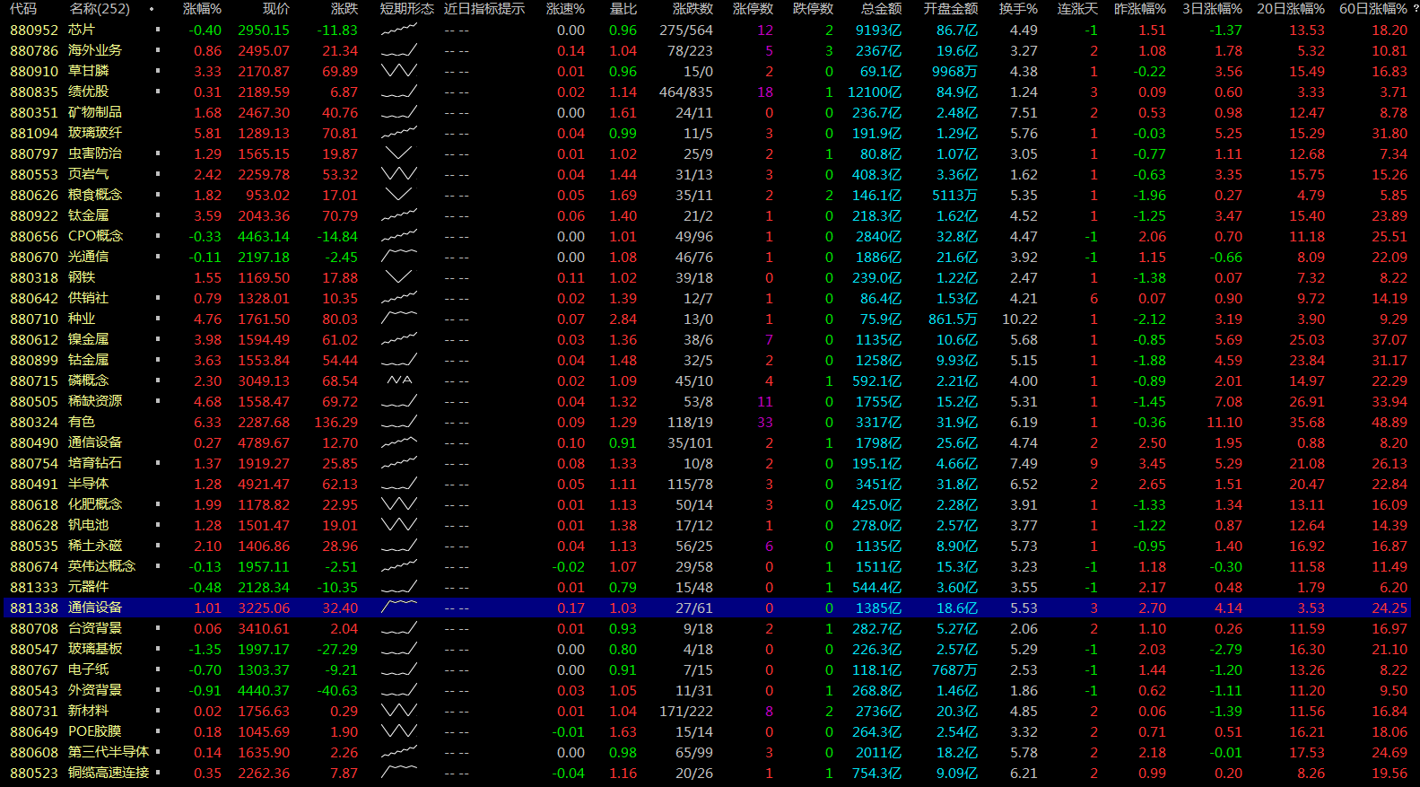Image resolution: width=1420 pixels, height=787 pixels.
Task: Click the 名称(252) column header
Action: point(100,9)
